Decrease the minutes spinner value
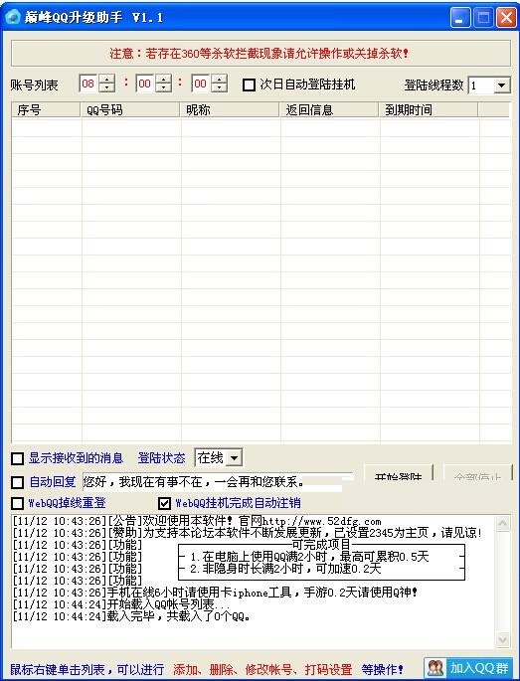The height and width of the screenshot is (681, 520). coord(163,87)
